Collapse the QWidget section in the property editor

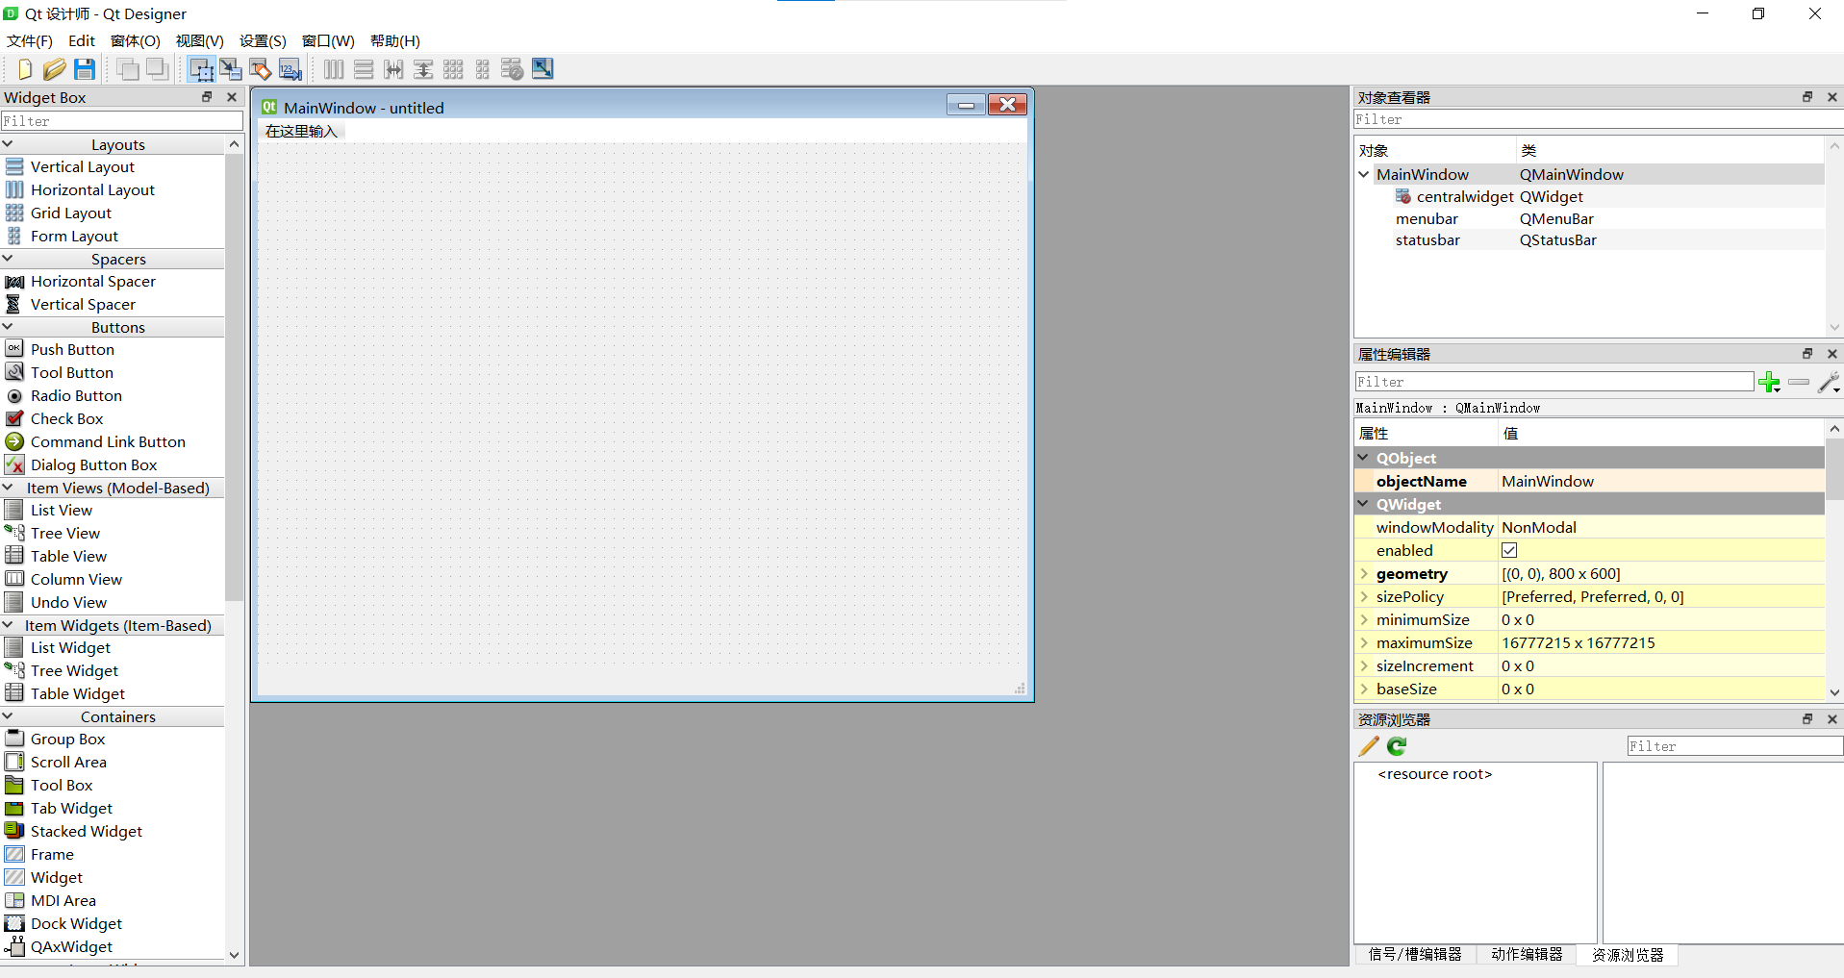click(1364, 504)
